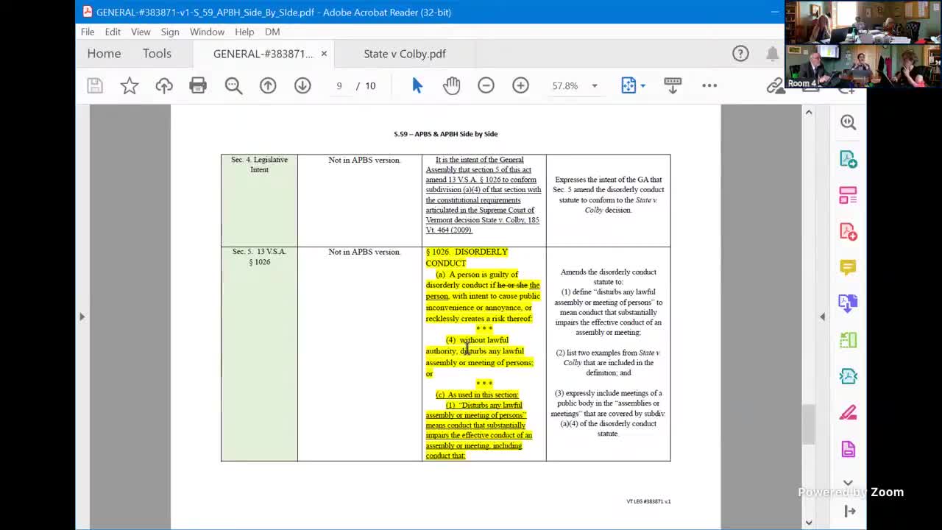Viewport: 942px width, 530px height.
Task: Close the GENERAL-#383871 document tab
Action: 324,54
